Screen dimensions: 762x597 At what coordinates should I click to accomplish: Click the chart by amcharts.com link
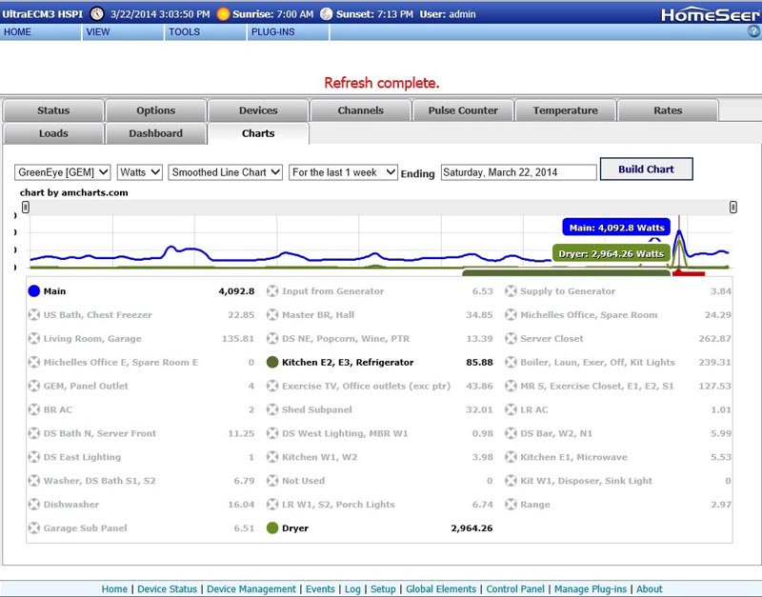(74, 192)
